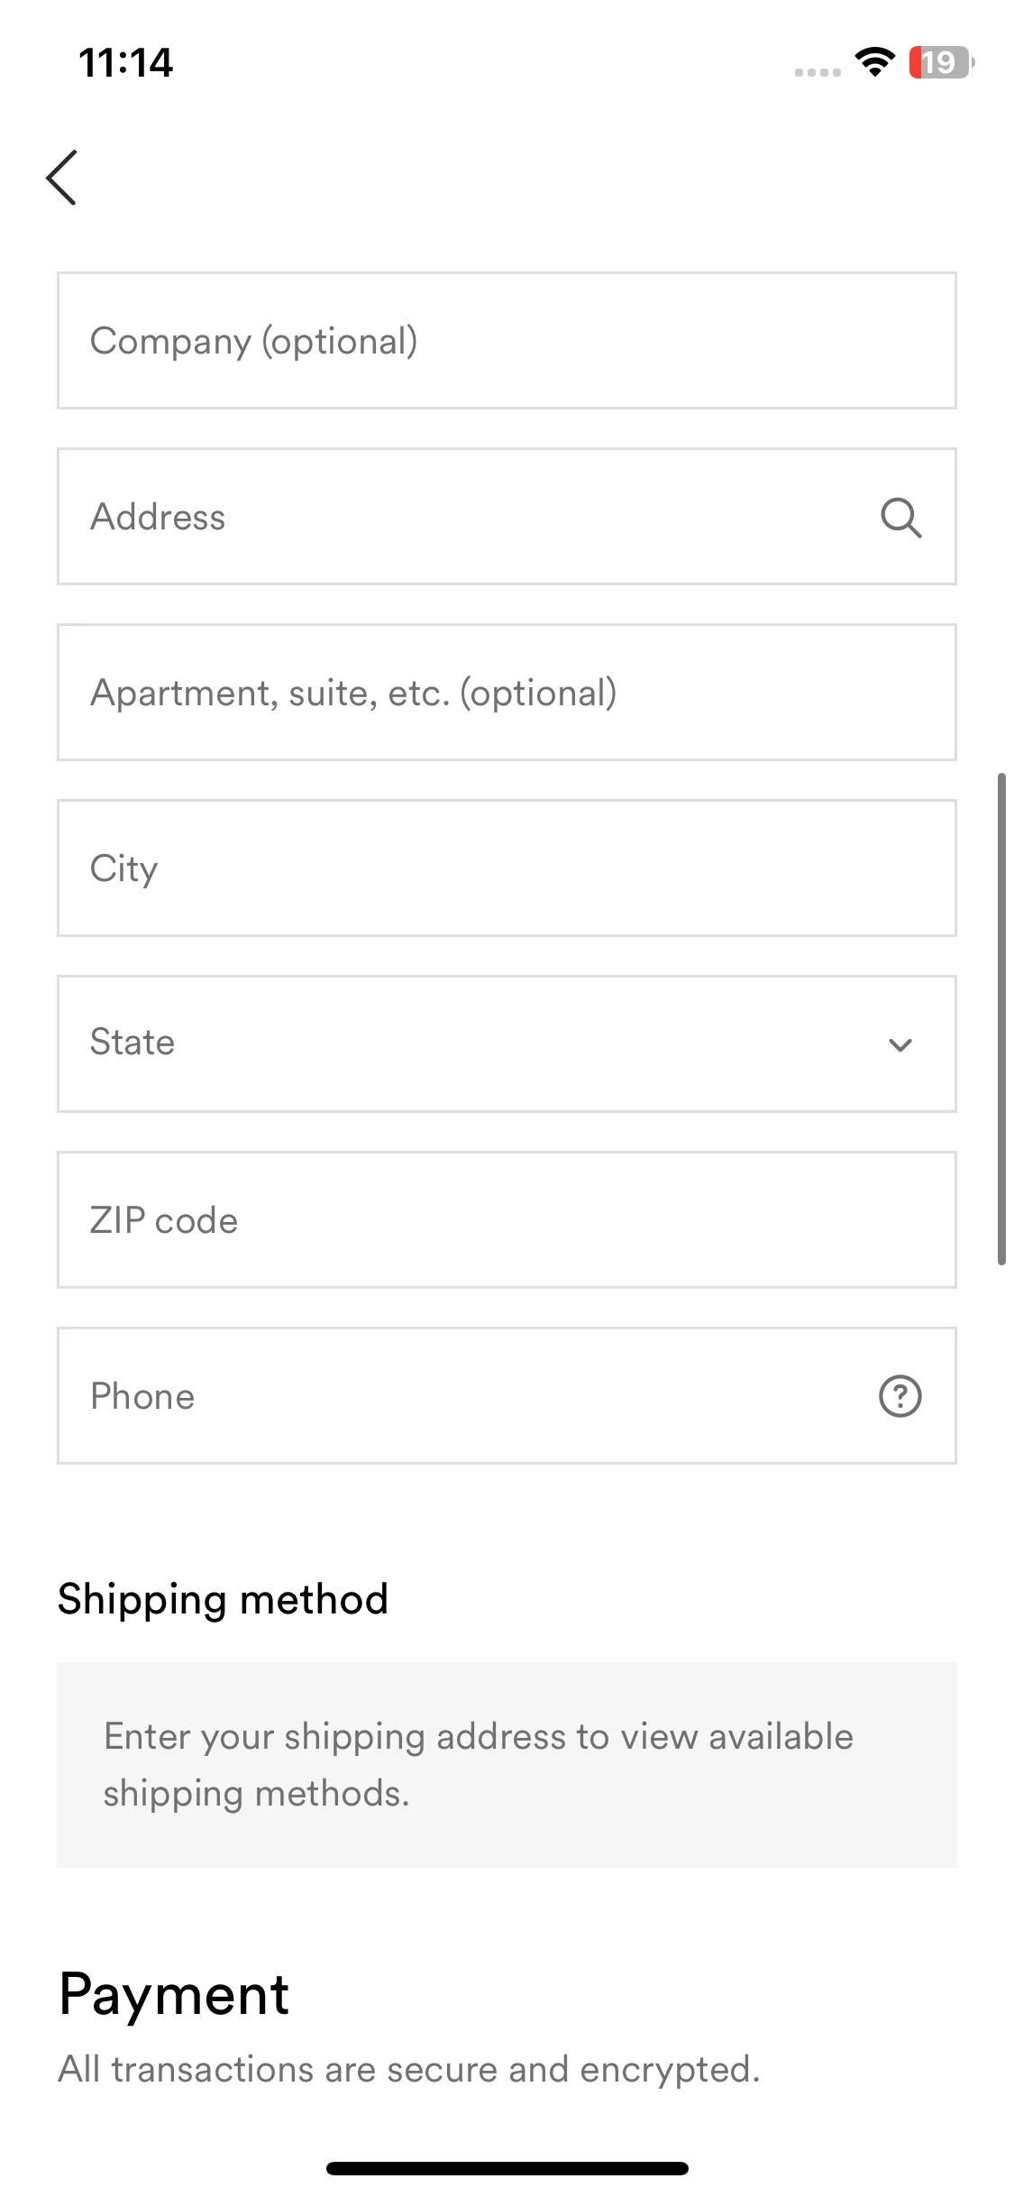Tap the bottom home indicator bar
The height and width of the screenshot is (2197, 1014).
[x=507, y=2168]
